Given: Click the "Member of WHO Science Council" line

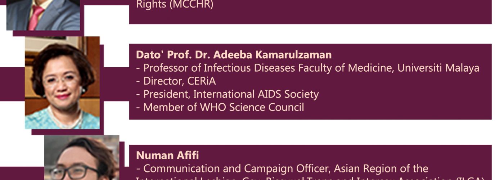Looking at the screenshot, I should 223,107.
